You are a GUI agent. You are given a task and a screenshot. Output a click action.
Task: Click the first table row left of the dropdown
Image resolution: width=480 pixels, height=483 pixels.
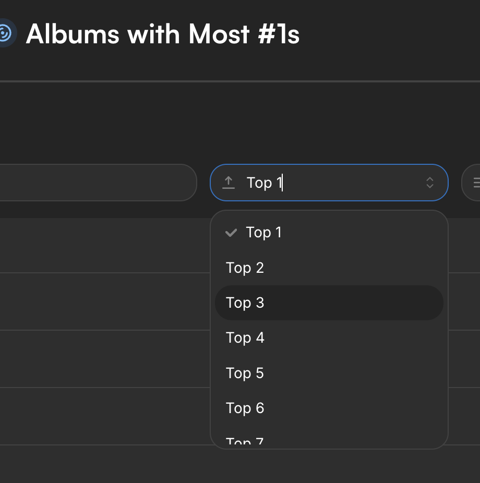click(x=105, y=246)
